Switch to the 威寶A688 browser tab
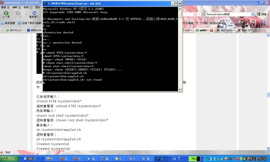Image resolution: width=270 pixels, height=162 pixels. coord(34,30)
